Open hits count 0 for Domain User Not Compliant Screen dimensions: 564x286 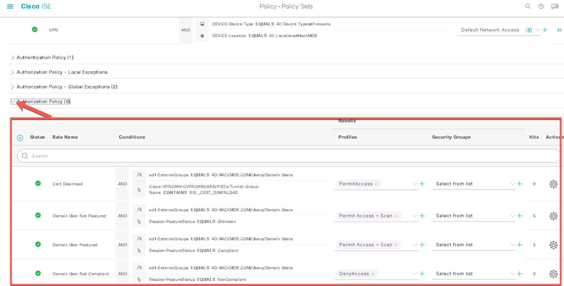534,274
